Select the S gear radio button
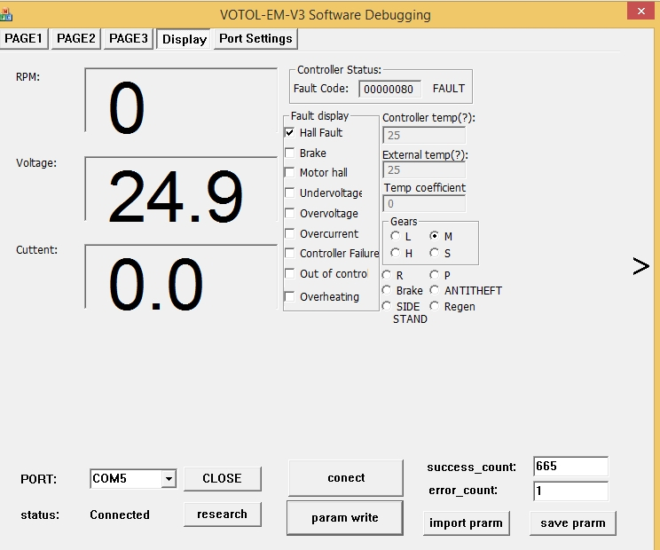The width and height of the screenshot is (660, 550). pos(435,254)
